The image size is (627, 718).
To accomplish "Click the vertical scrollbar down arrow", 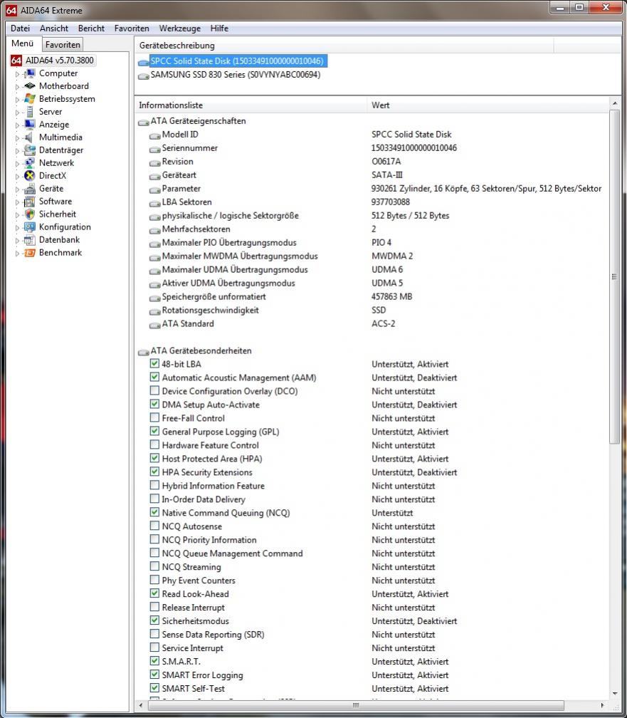I will [x=615, y=693].
